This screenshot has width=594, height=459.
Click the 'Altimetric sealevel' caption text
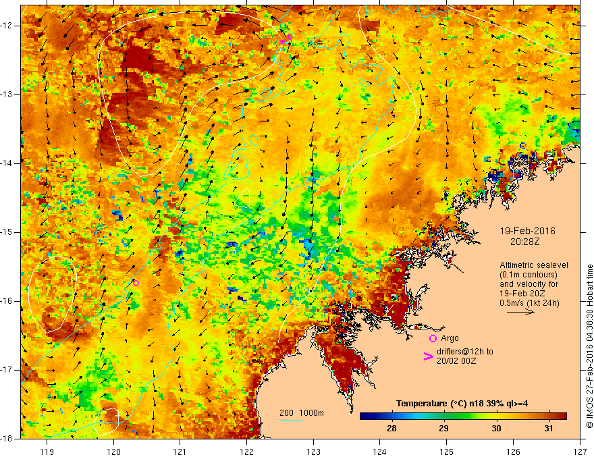534,265
